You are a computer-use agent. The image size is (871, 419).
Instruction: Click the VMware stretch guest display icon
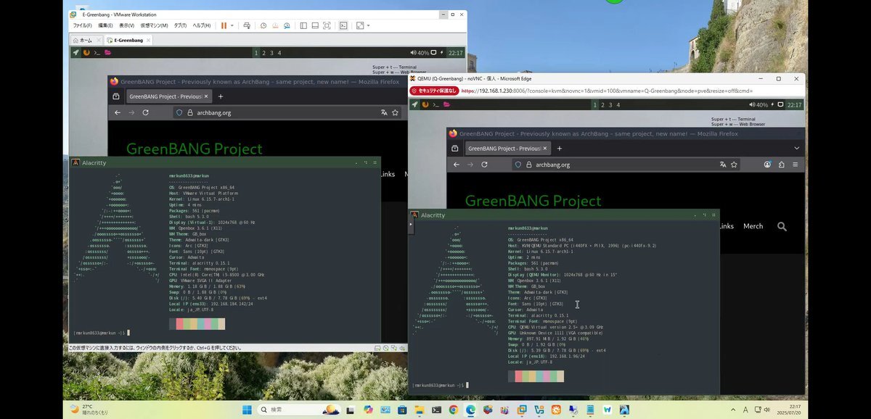click(360, 25)
